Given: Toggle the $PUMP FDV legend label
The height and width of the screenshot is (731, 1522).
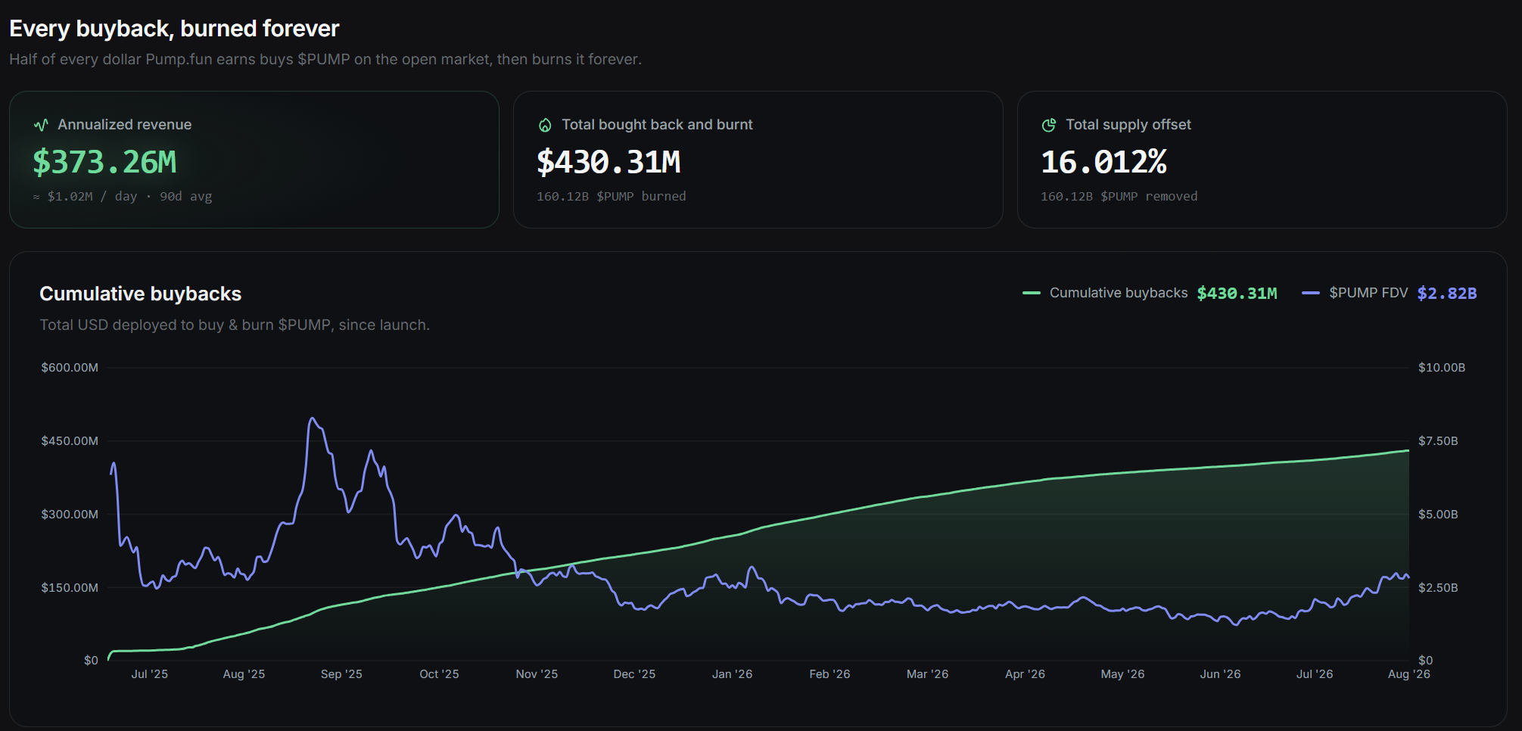Looking at the screenshot, I should click(1368, 293).
